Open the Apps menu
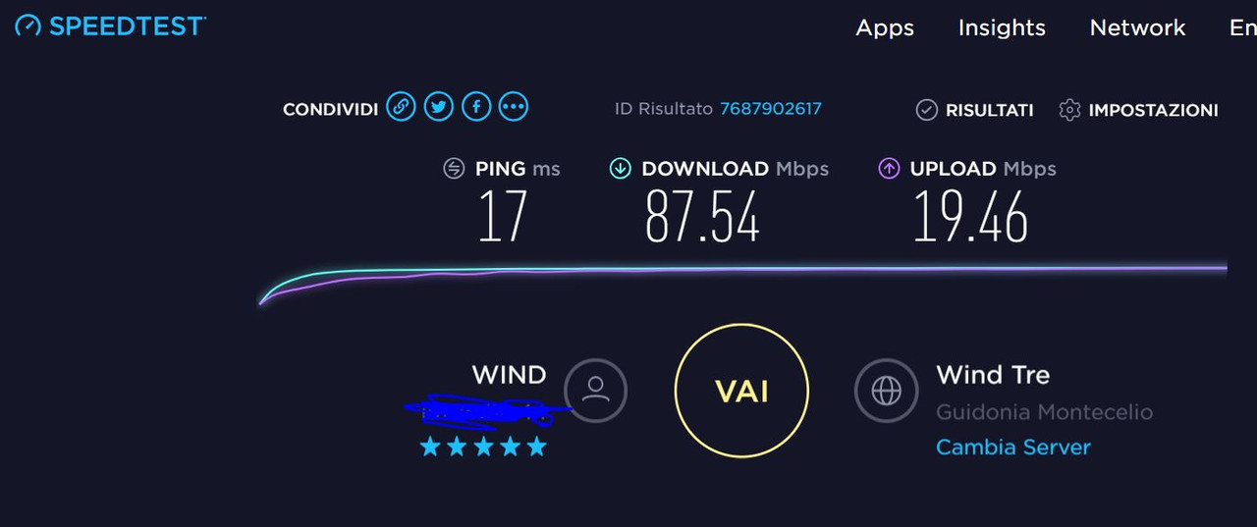 [885, 27]
